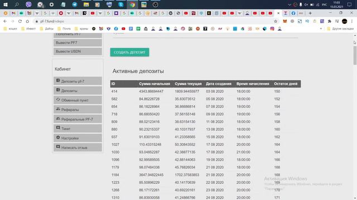
Task: Open the YouTube bookmark icon
Action: (123, 29)
